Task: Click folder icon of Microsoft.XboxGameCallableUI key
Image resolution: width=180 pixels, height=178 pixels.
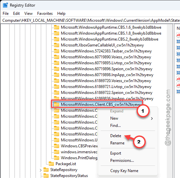Action: (x=57, y=45)
